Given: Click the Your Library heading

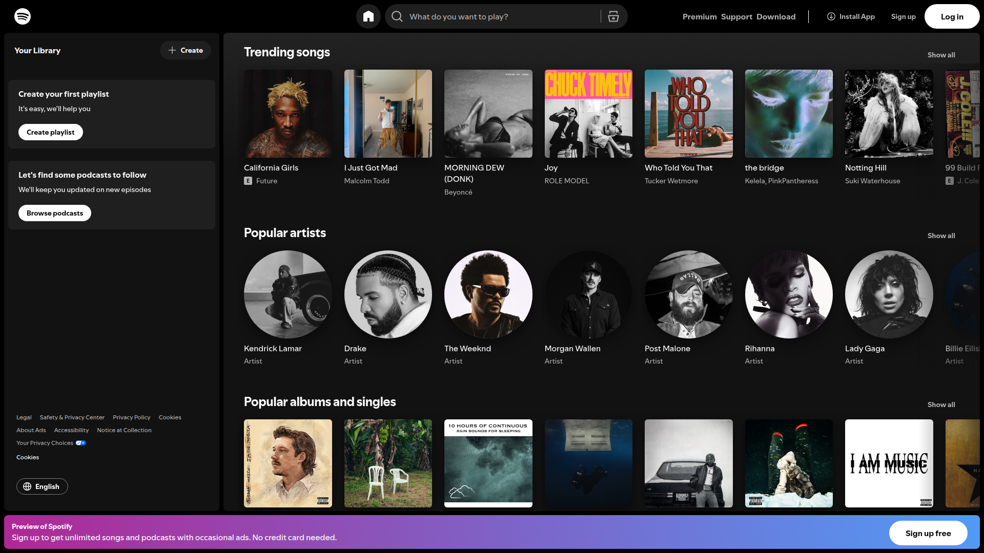Looking at the screenshot, I should pos(37,50).
